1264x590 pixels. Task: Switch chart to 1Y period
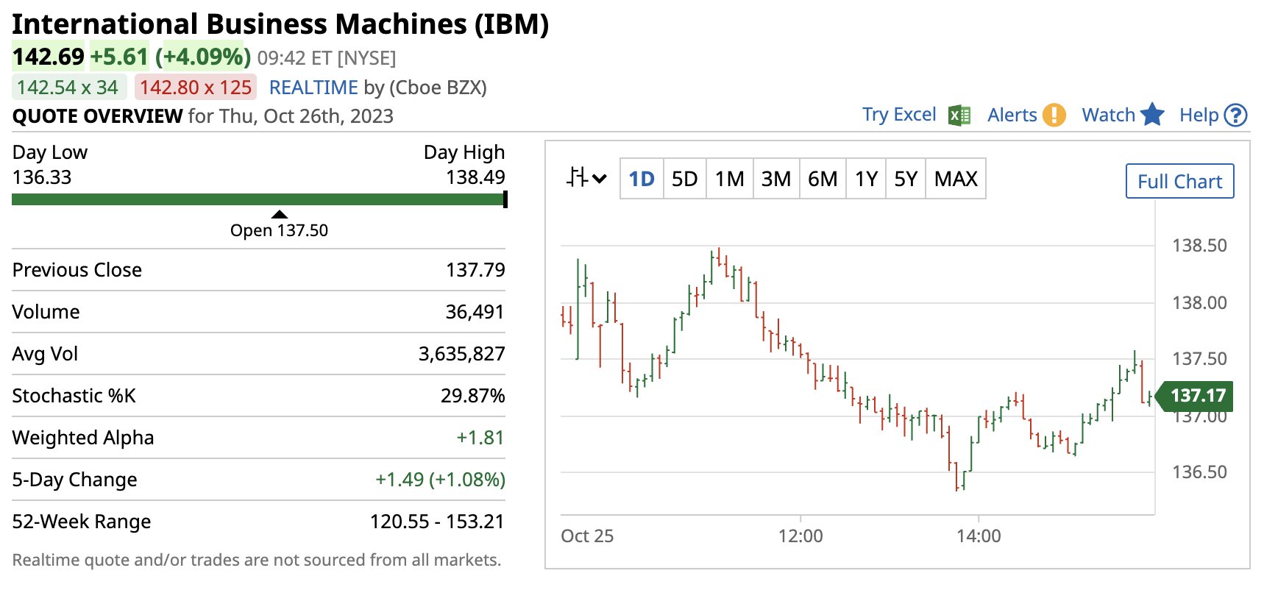pyautogui.click(x=866, y=179)
